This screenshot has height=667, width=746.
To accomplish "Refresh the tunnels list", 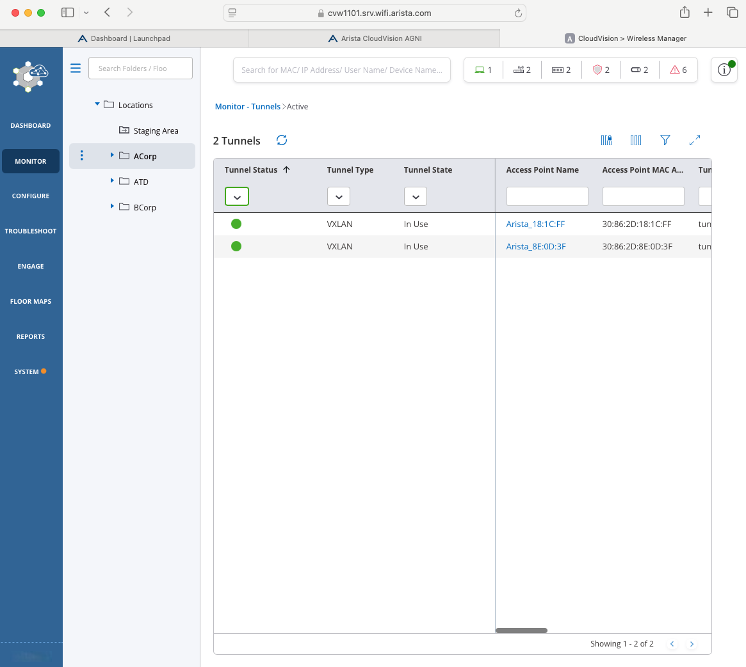I will click(282, 140).
